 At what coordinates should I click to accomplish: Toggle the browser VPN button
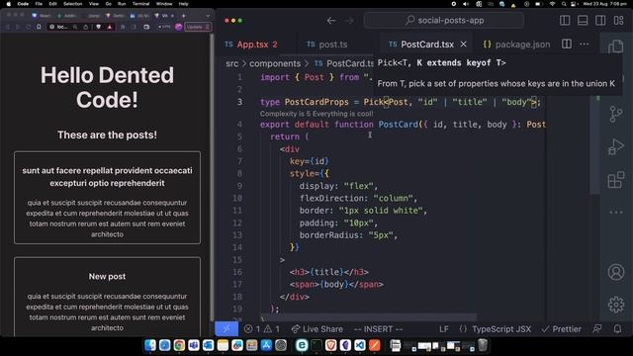tap(164, 27)
